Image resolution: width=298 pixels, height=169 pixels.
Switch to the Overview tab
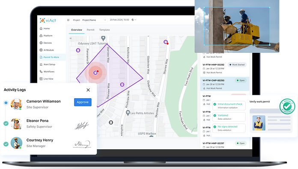click(x=77, y=30)
